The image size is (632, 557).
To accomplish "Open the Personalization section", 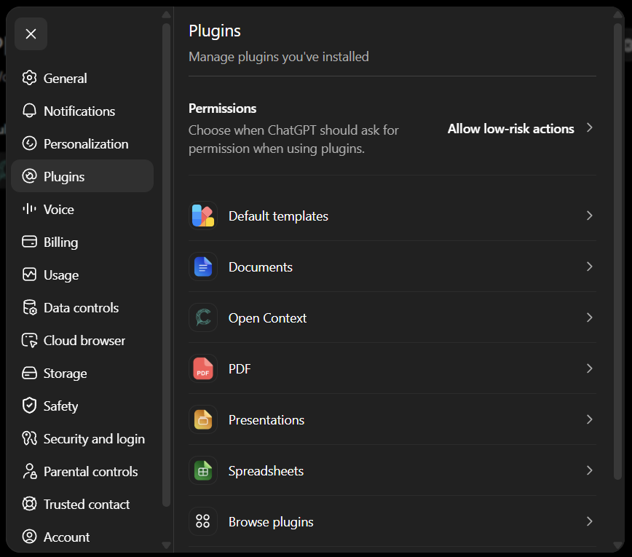I will [82, 143].
